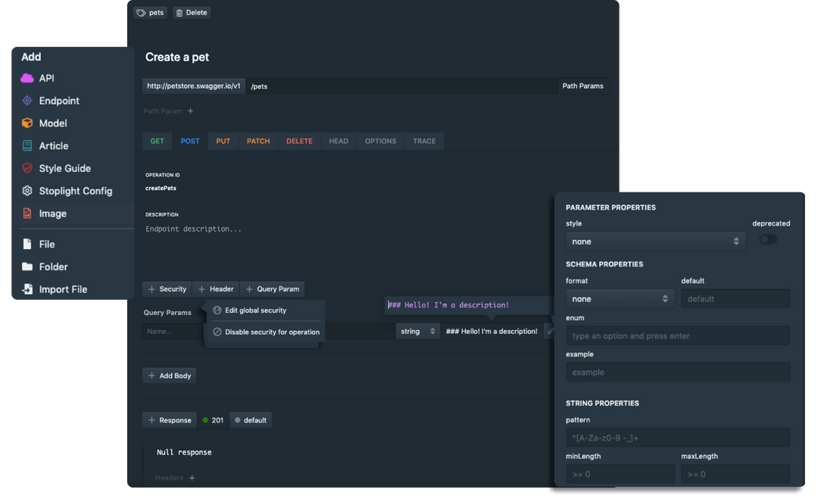Click the Delete trash icon at top

point(180,12)
